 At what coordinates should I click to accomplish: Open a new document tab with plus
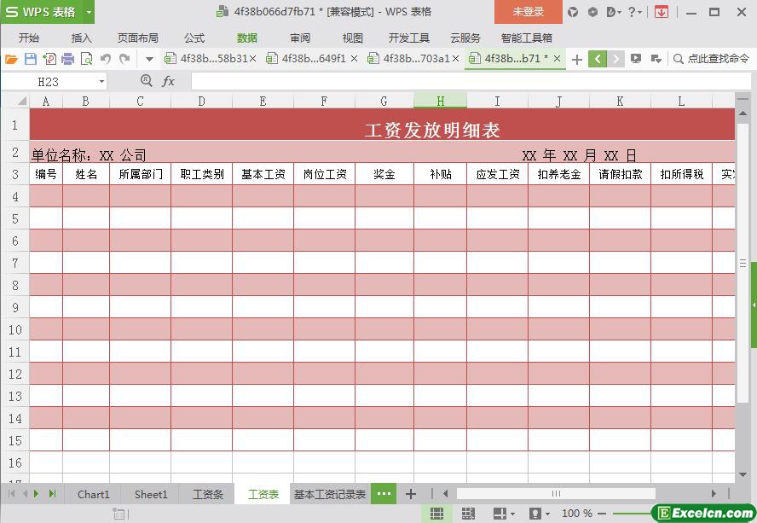click(x=577, y=59)
